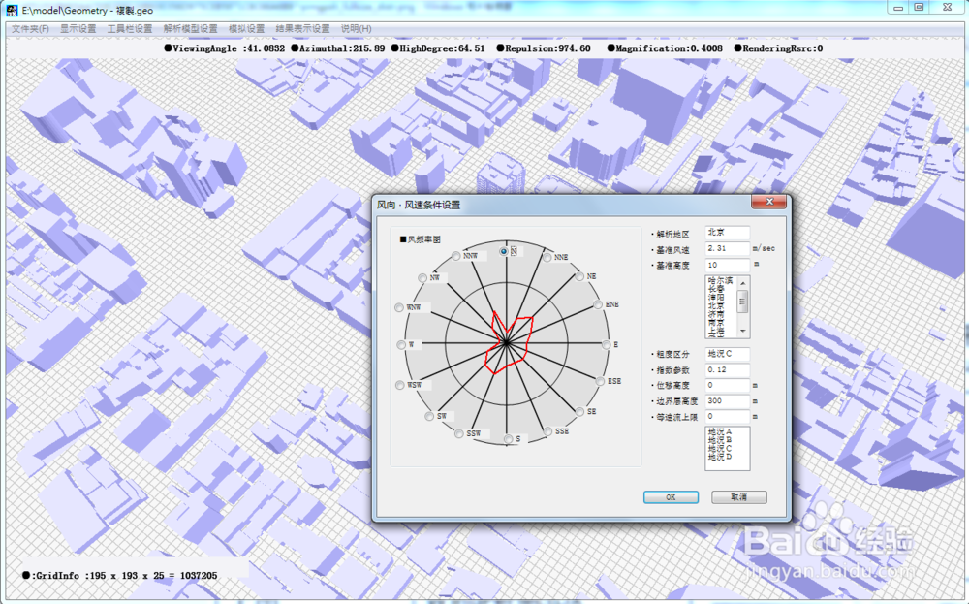Open the 显示设置 menu
The width and height of the screenshot is (969, 604).
(x=78, y=29)
